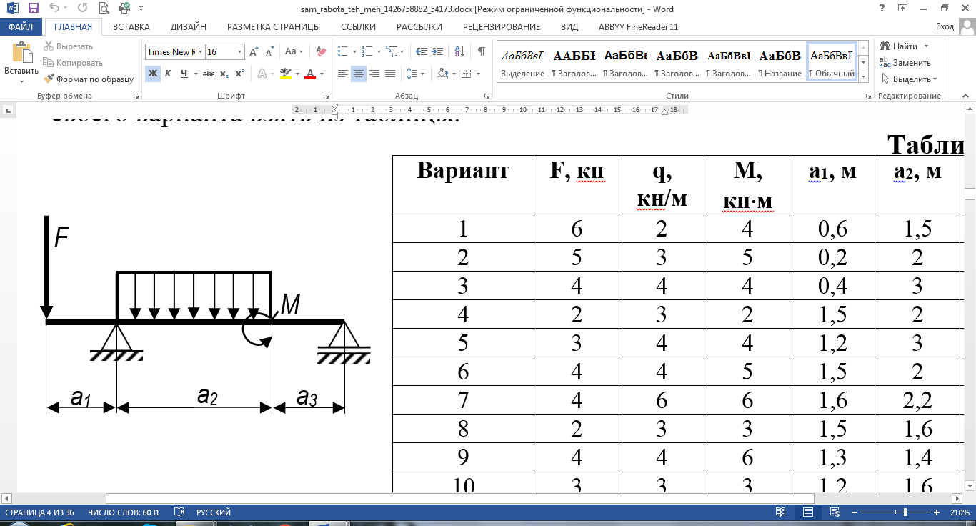Decrease font size with the A-down icon
The height and width of the screenshot is (526, 976).
(x=269, y=51)
